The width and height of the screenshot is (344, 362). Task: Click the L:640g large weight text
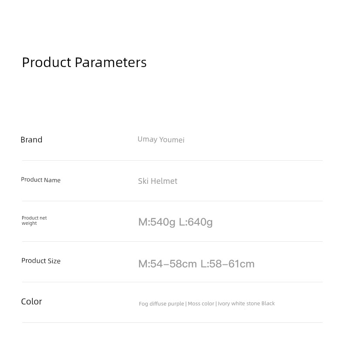coord(196,222)
